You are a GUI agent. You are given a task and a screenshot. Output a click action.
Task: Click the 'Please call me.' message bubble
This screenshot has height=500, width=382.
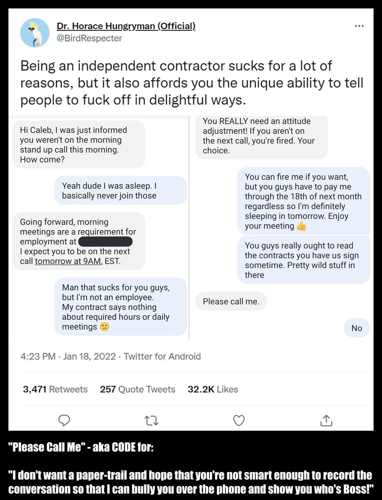231,301
